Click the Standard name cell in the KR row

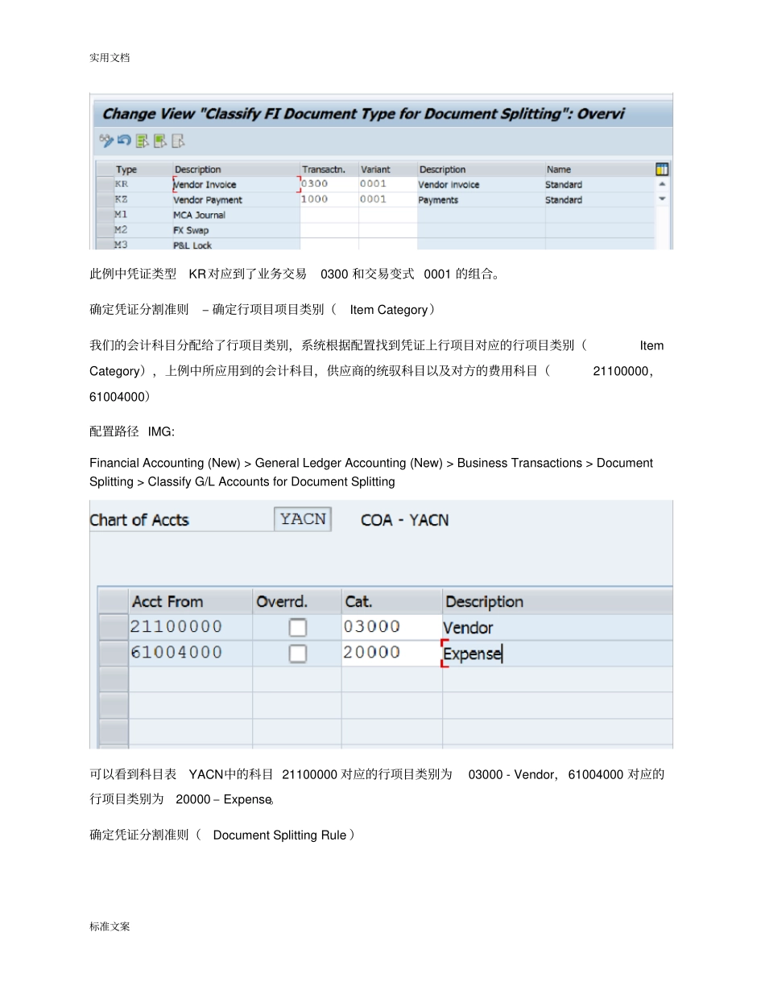tap(599, 184)
